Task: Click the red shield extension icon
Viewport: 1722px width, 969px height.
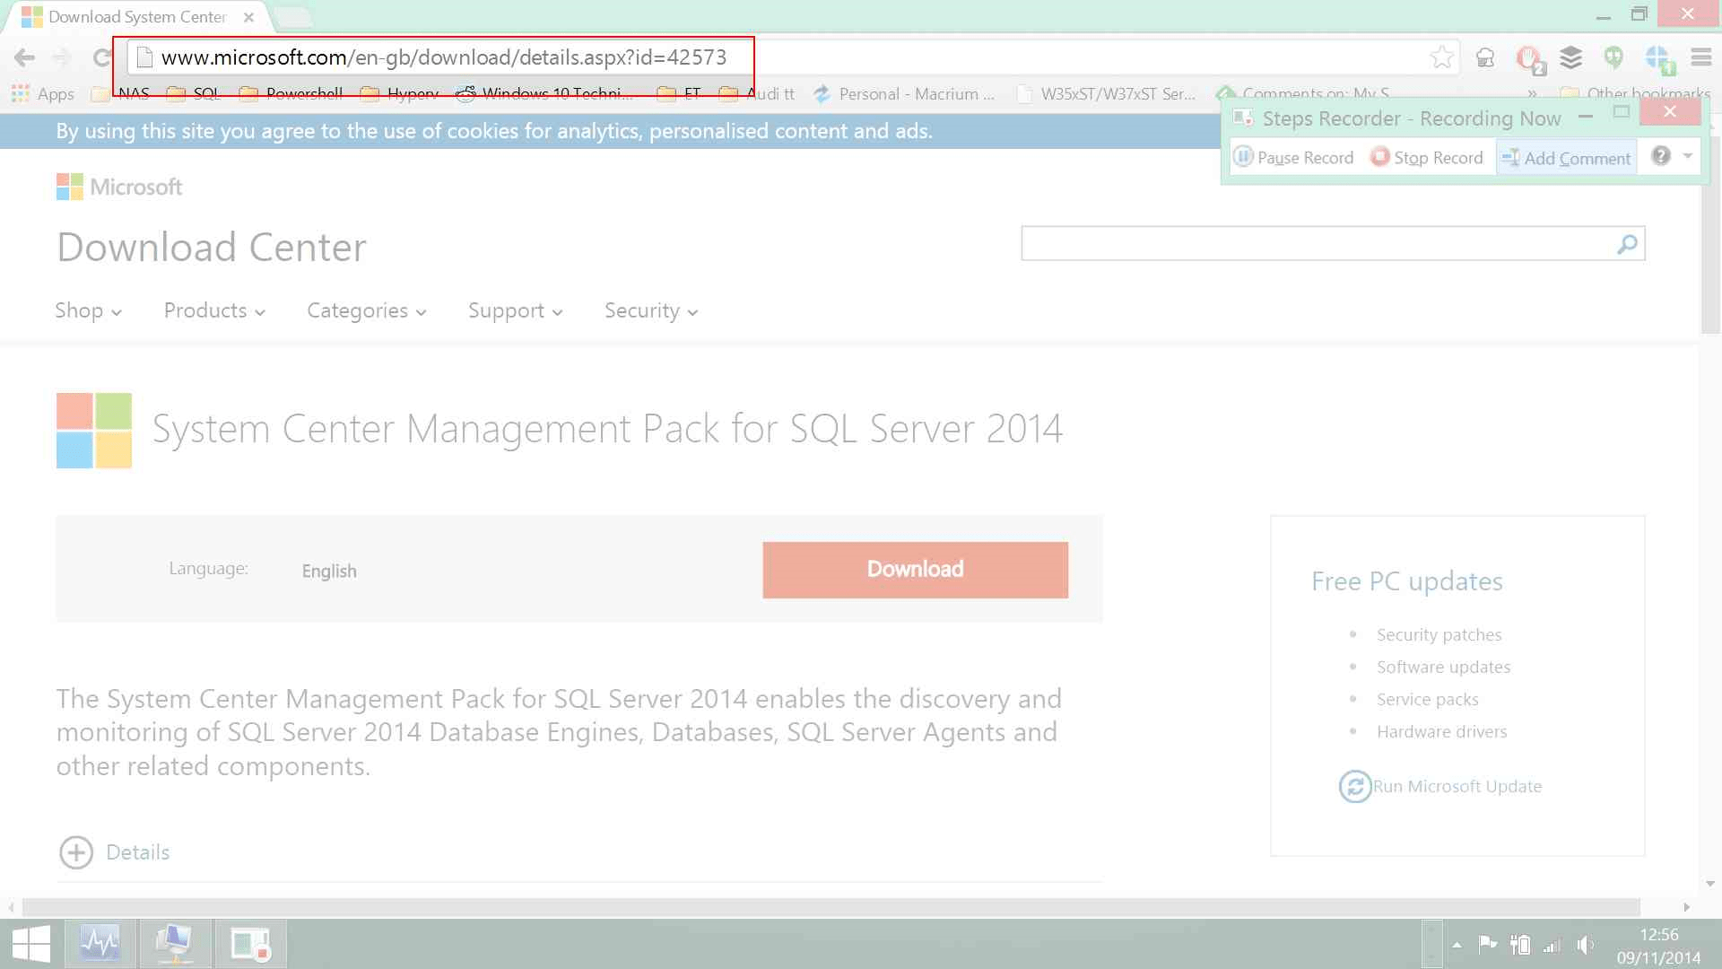Action: coord(1529,58)
